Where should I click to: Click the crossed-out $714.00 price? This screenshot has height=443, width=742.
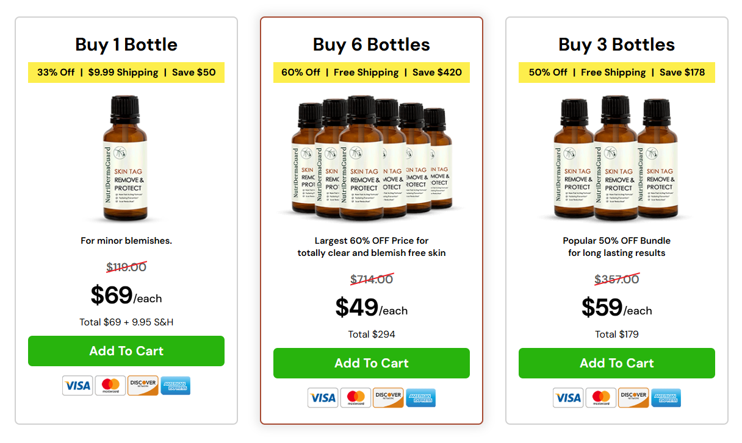click(372, 280)
